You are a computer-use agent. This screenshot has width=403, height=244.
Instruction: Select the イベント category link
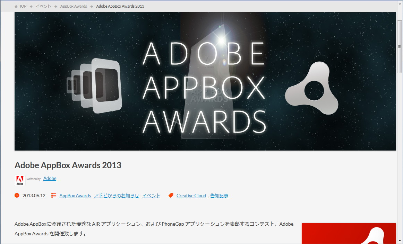[151, 195]
